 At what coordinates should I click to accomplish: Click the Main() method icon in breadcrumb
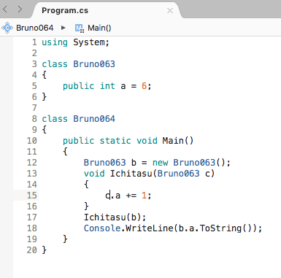[x=80, y=28]
